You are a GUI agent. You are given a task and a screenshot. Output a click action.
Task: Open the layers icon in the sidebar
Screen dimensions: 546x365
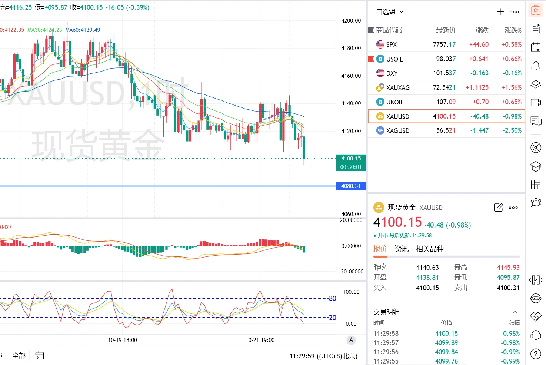click(536, 84)
